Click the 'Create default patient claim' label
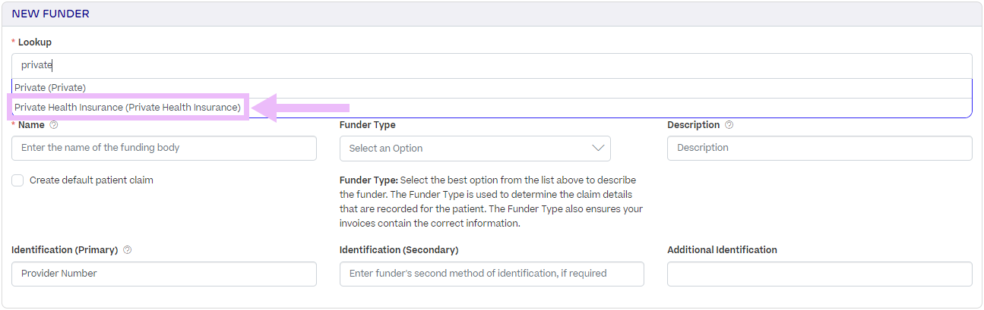Image resolution: width=984 pixels, height=310 pixels. 91,180
